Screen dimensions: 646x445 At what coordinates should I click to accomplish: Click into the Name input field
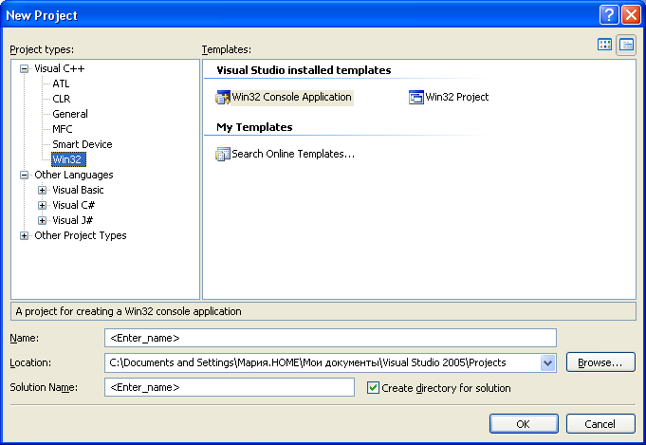point(330,339)
